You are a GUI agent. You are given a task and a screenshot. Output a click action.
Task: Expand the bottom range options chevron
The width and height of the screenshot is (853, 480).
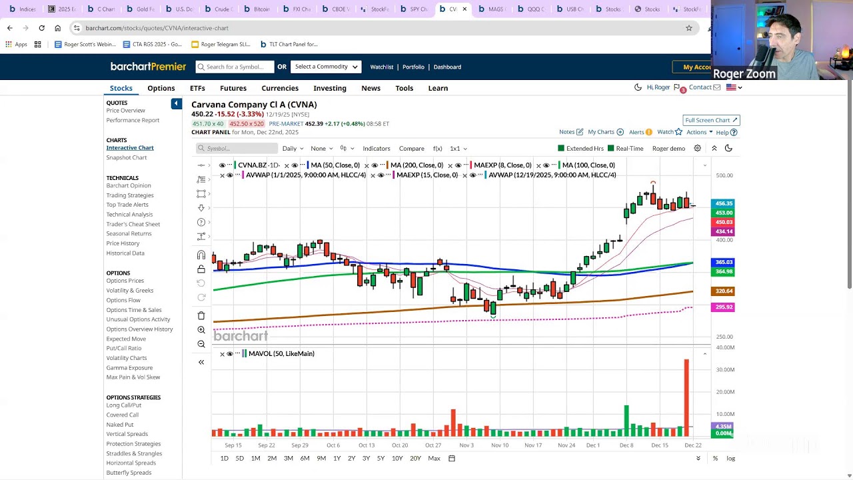coord(698,459)
